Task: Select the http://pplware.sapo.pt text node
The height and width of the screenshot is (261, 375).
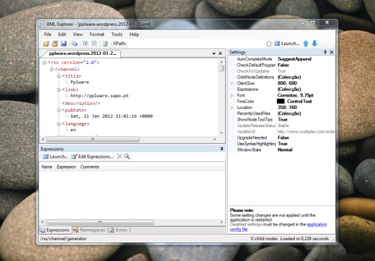Action: point(99,96)
